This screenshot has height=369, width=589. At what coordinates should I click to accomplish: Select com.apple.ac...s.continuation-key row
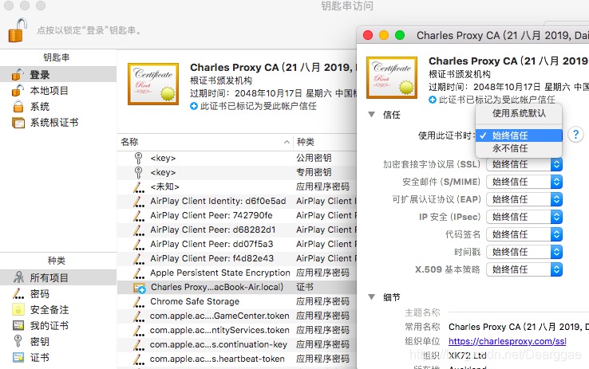(237, 344)
